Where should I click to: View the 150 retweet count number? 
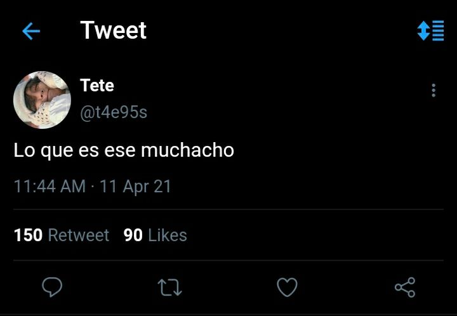point(29,235)
